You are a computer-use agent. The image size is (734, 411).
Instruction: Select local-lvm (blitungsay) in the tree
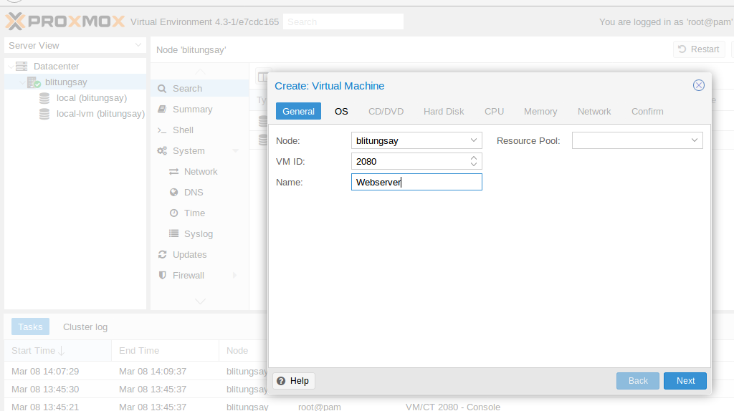pos(75,114)
